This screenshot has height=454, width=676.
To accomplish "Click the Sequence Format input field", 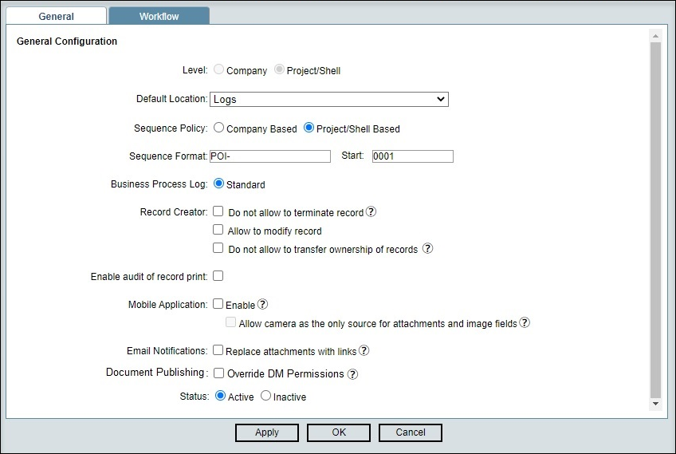I will [x=270, y=156].
